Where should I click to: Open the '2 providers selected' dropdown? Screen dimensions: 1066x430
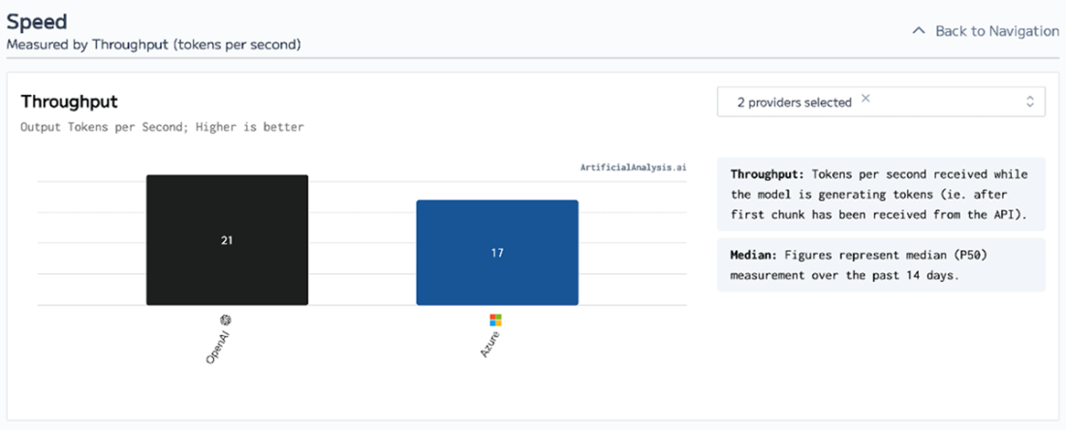click(x=793, y=102)
